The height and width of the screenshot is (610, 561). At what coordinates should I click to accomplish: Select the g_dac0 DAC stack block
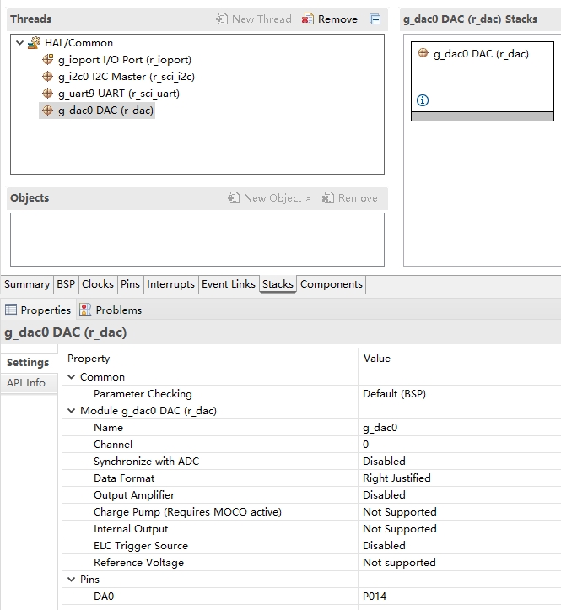(x=483, y=81)
